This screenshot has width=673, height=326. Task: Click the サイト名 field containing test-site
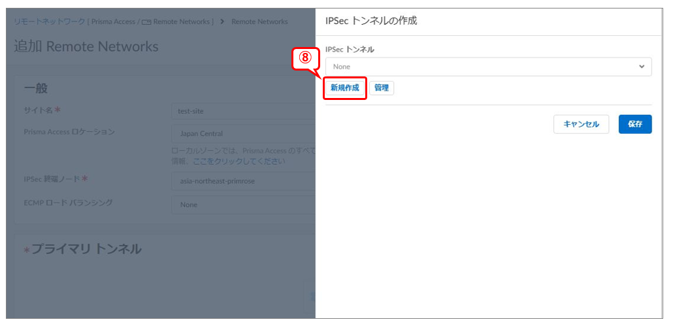[242, 111]
